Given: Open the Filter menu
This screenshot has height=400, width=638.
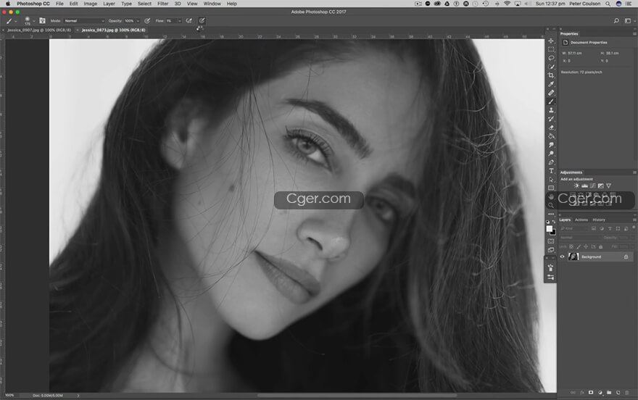Looking at the screenshot, I should (162, 4).
